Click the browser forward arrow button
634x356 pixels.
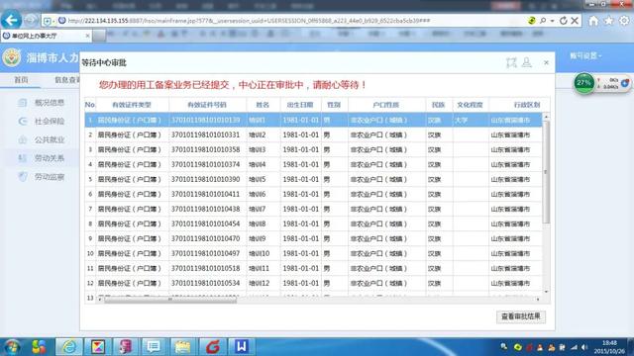tap(31, 20)
